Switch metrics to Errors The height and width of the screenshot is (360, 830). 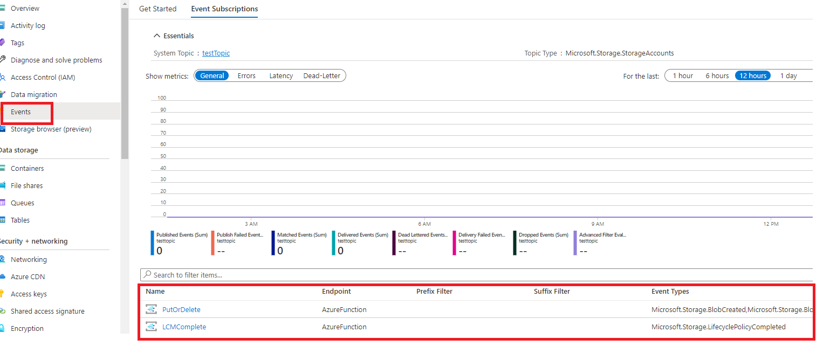246,75
